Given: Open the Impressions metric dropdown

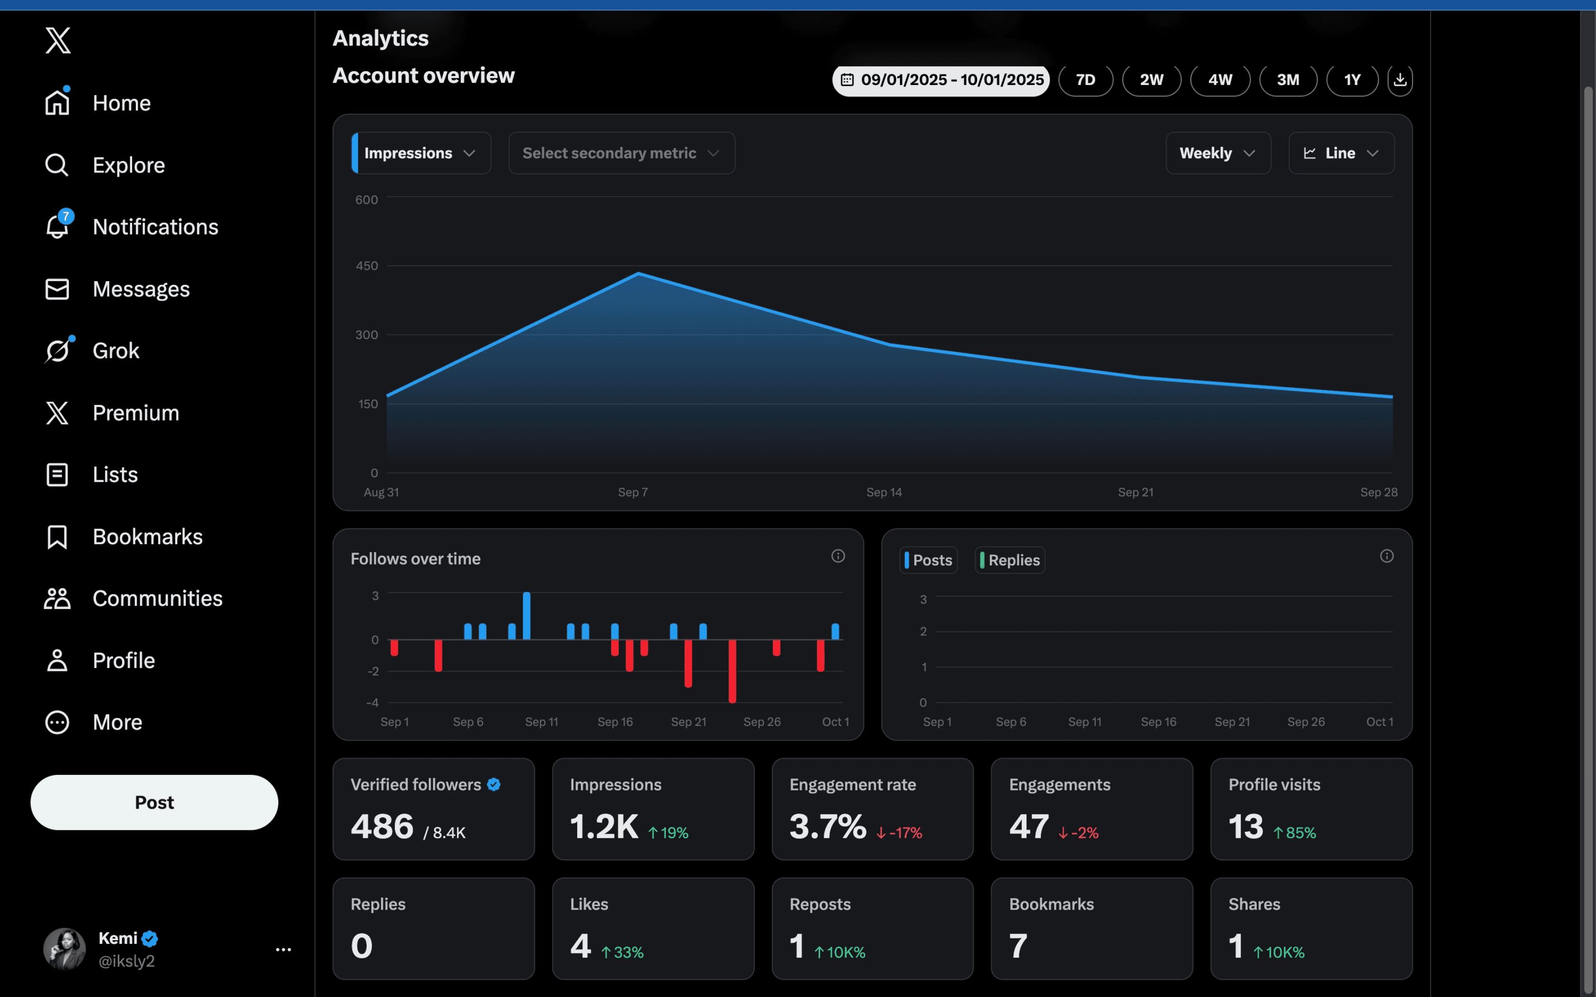Looking at the screenshot, I should (x=420, y=152).
